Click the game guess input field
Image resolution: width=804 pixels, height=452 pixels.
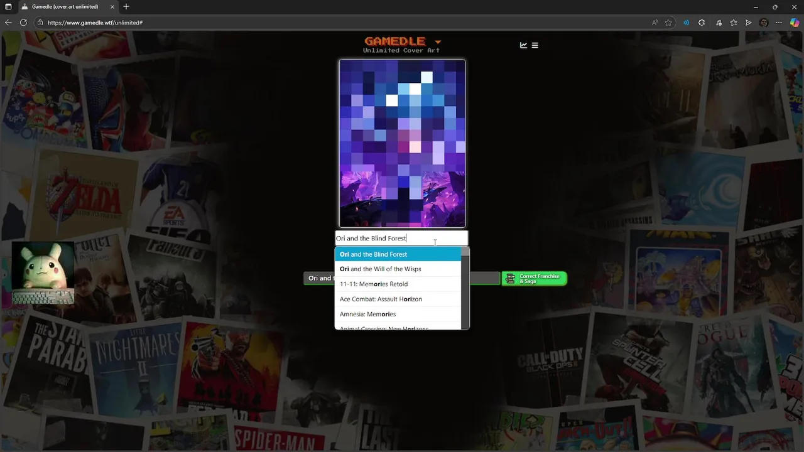point(401,238)
